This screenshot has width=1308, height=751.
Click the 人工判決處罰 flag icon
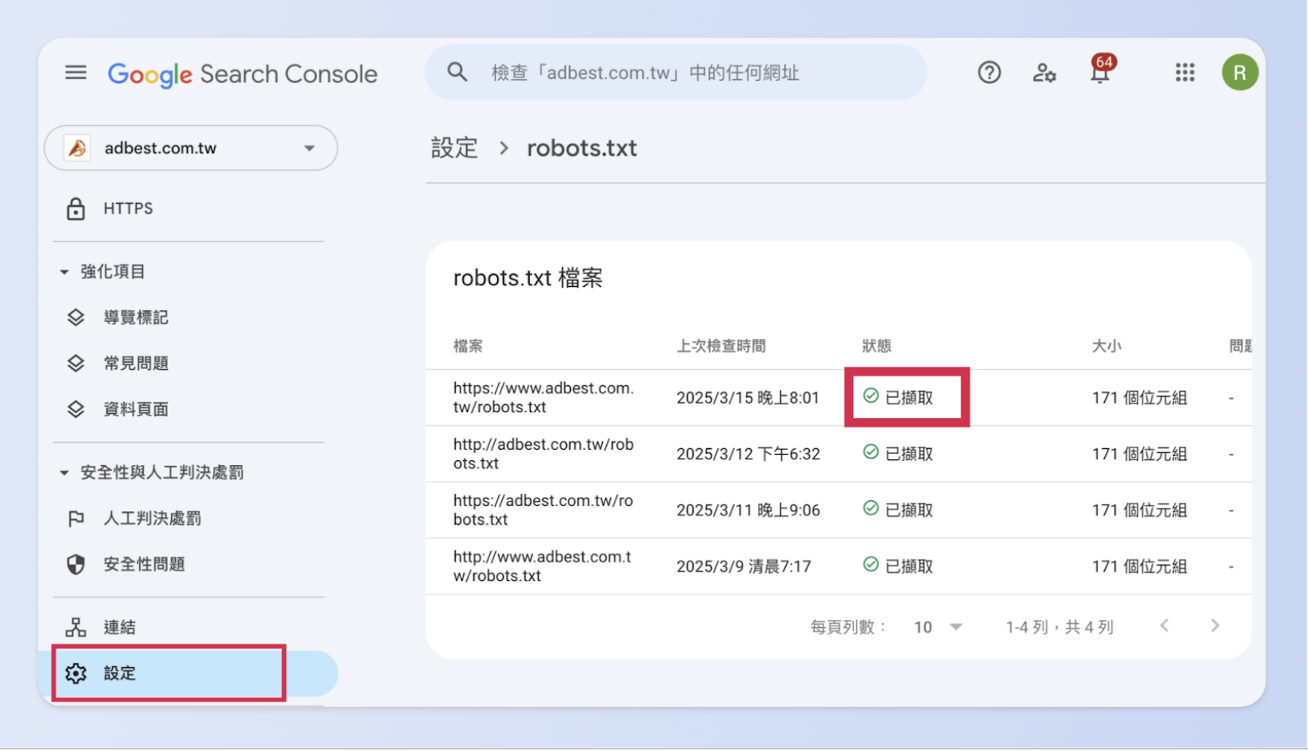pos(76,519)
